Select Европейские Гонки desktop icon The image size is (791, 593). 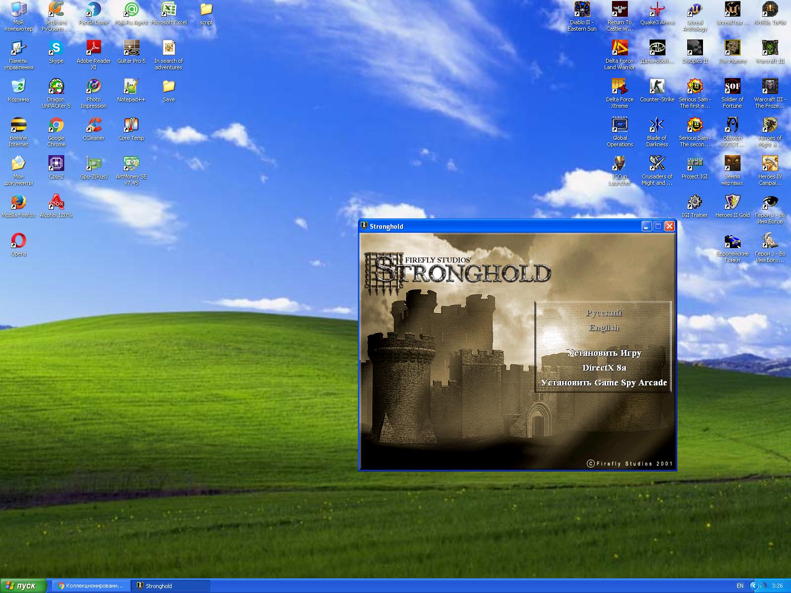click(732, 248)
